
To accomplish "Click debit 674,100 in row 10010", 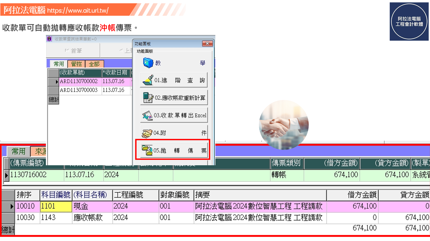I will point(352,207).
